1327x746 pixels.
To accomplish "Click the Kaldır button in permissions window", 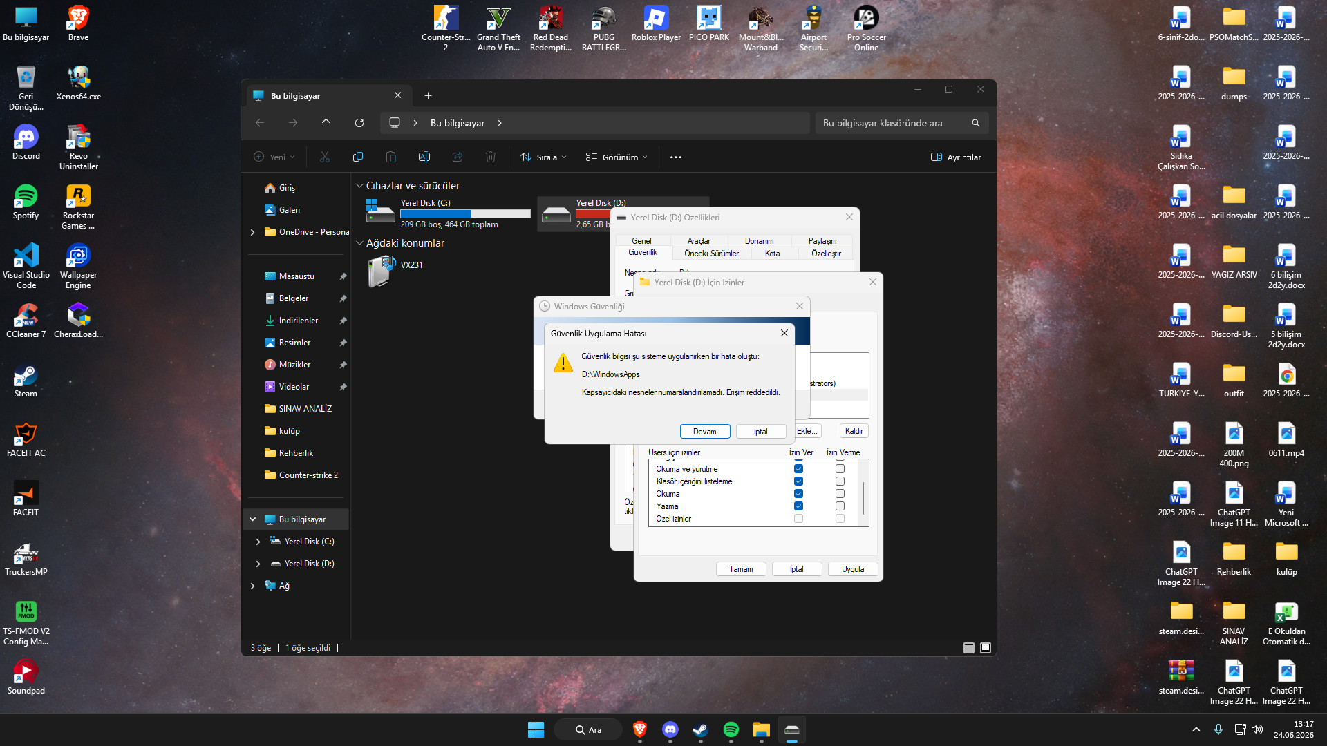I will coord(854,431).
